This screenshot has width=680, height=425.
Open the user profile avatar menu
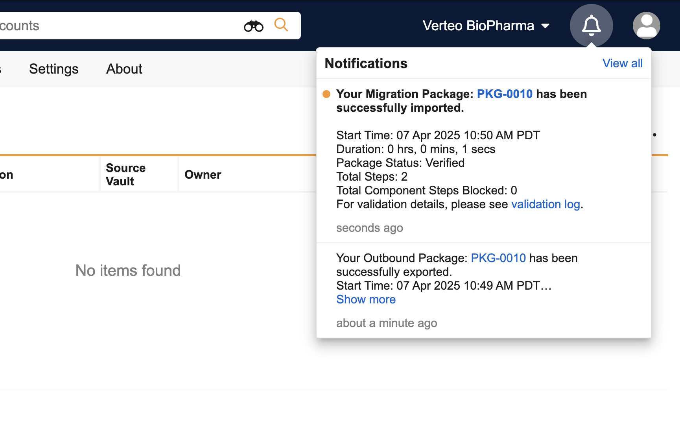[646, 26]
